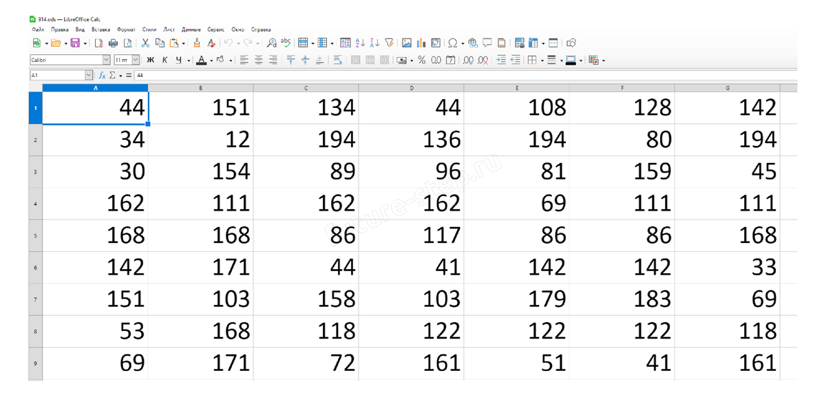Open the Данные menu
The width and height of the screenshot is (826, 395).
[x=191, y=30]
